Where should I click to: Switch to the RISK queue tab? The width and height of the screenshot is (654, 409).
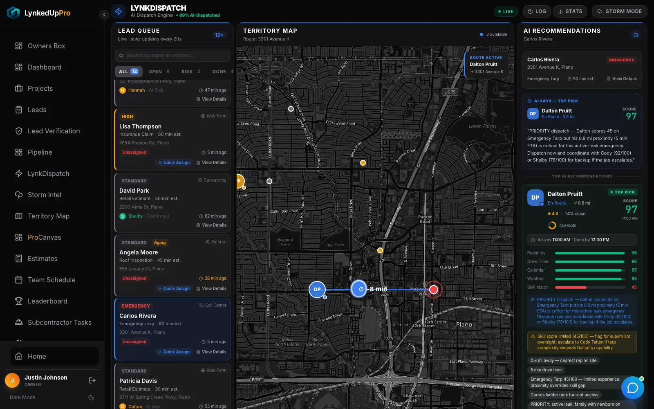[x=191, y=72]
